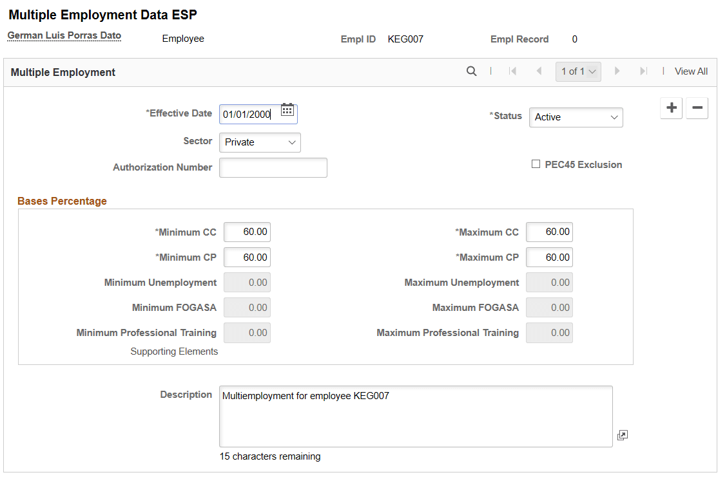Delete the current row using the minus icon
The height and width of the screenshot is (477, 727).
pos(697,108)
